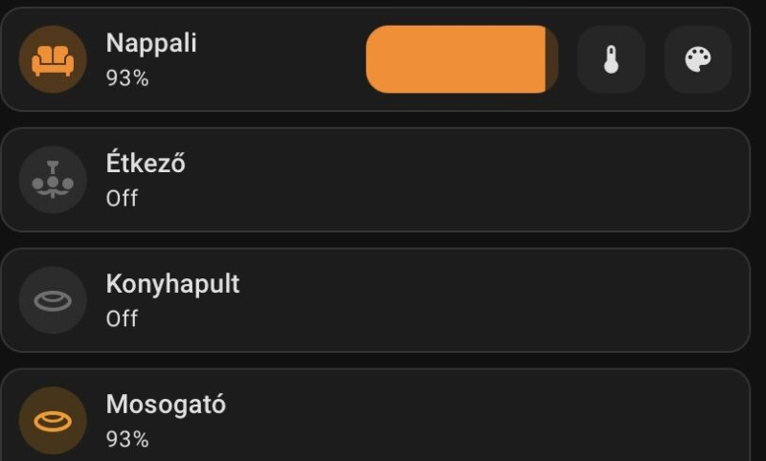Toggle the Nappali sofa light icon
Screen dimensions: 766x461
point(53,59)
